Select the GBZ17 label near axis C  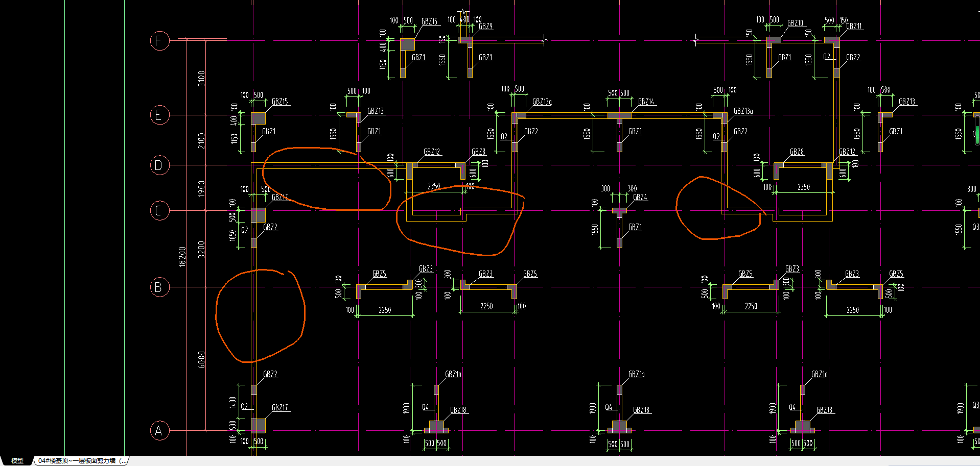coord(280,197)
